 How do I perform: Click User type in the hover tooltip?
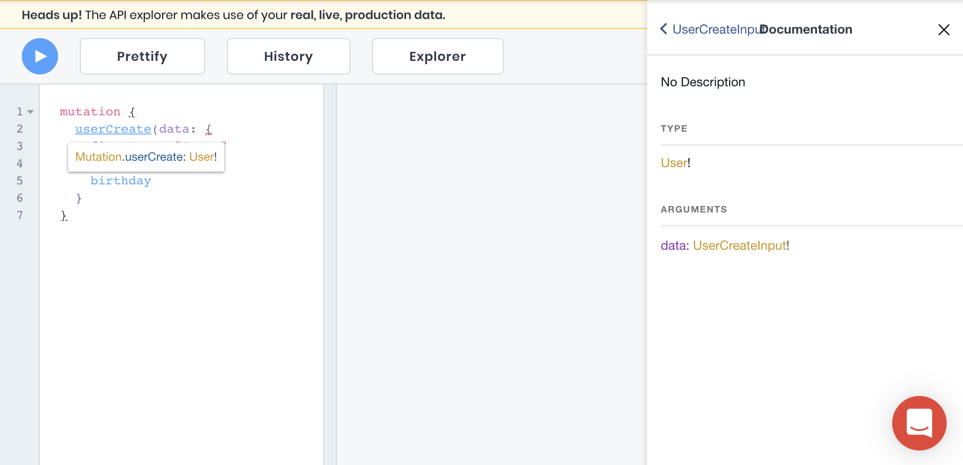point(201,157)
